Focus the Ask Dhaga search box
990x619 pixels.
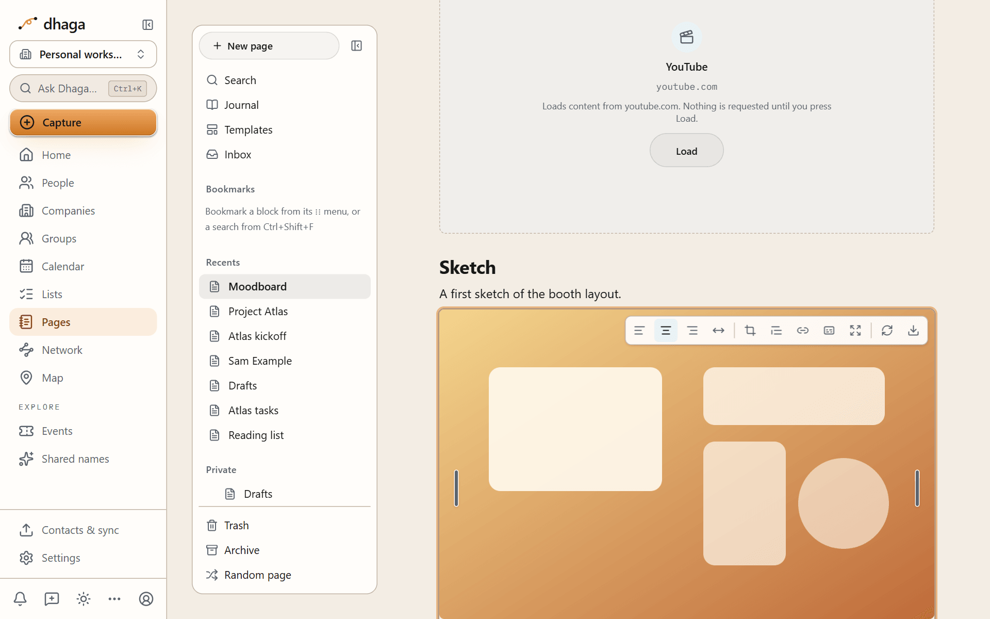tap(83, 89)
